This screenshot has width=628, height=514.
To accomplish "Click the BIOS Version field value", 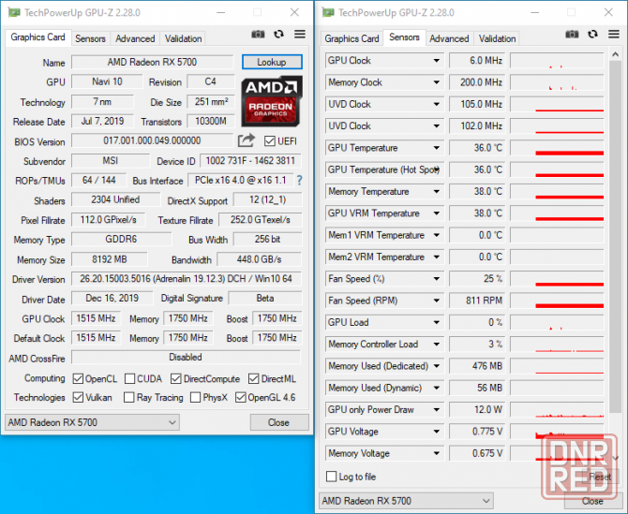I will click(152, 140).
